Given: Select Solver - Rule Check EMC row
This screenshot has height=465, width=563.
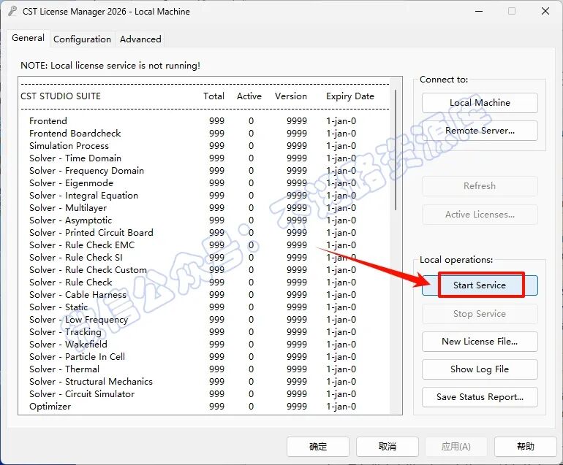Looking at the screenshot, I should 193,245.
